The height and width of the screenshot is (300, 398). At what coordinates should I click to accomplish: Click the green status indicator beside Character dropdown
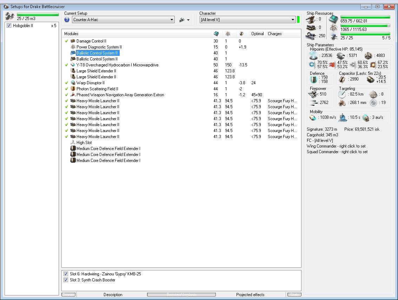click(298, 20)
